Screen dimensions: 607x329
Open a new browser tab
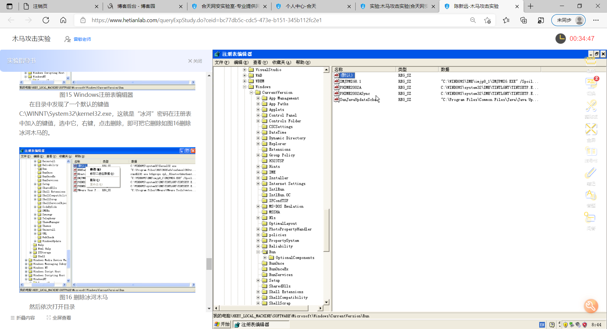pyautogui.click(x=530, y=6)
